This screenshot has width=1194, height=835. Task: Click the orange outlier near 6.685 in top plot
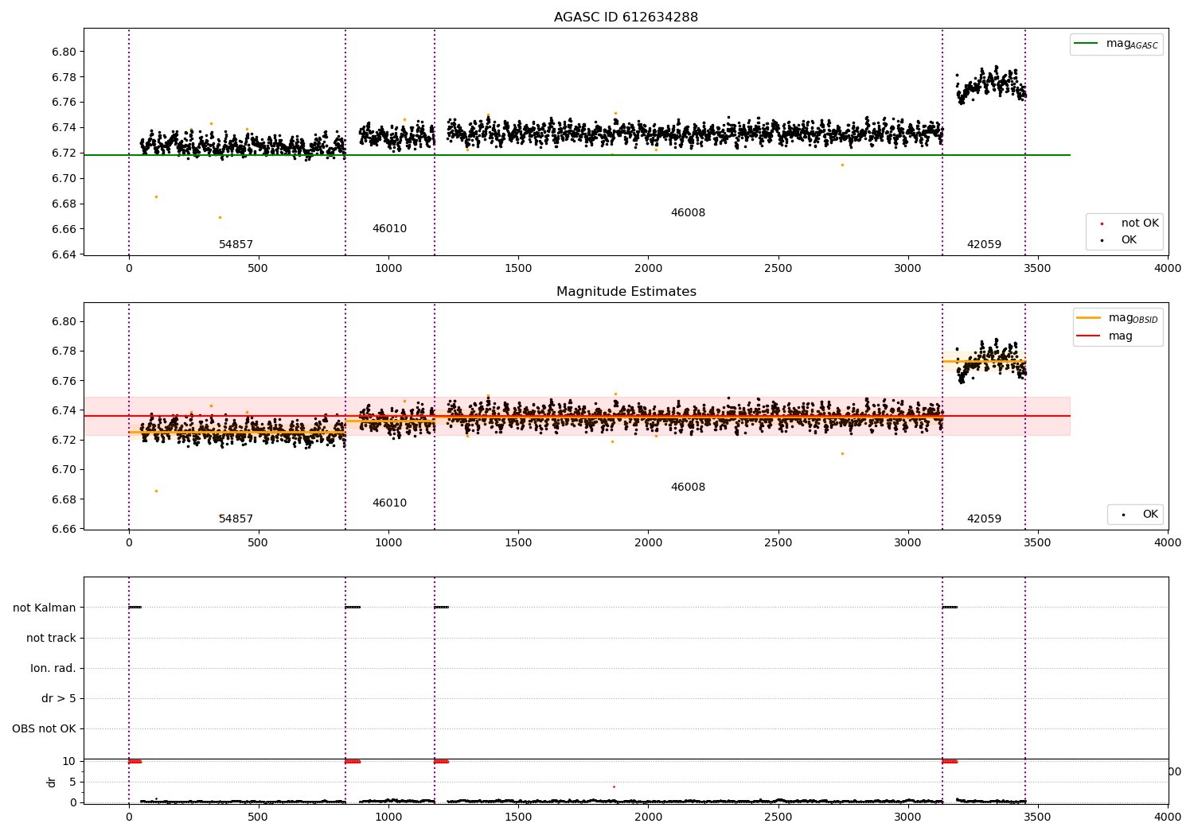156,196
